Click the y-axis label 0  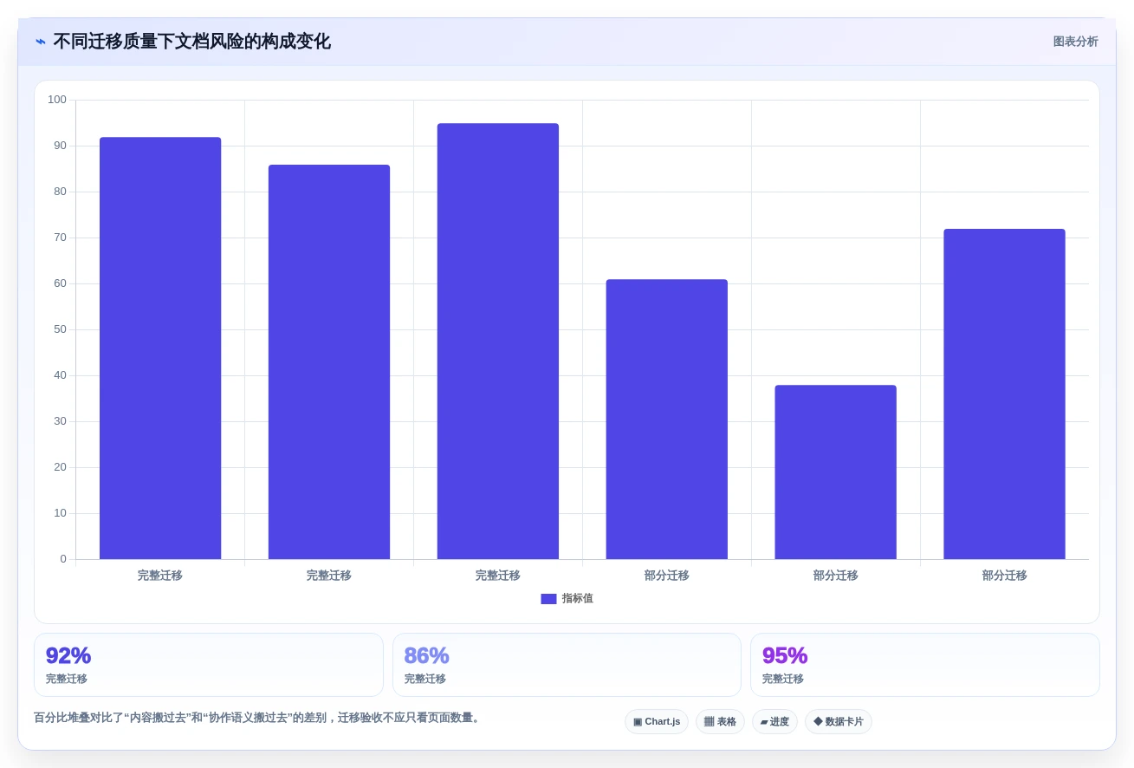[63, 559]
